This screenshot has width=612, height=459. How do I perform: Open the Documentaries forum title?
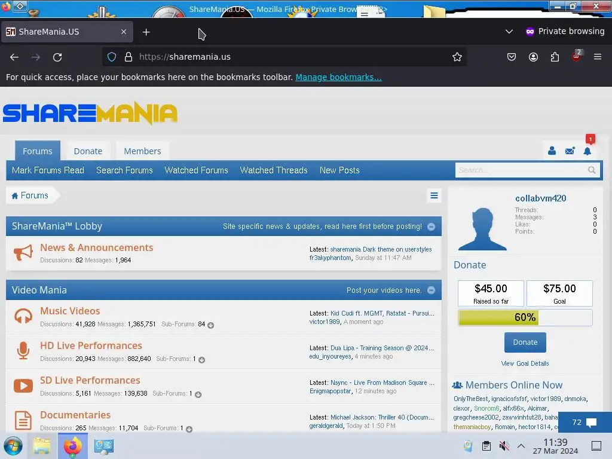pos(75,415)
